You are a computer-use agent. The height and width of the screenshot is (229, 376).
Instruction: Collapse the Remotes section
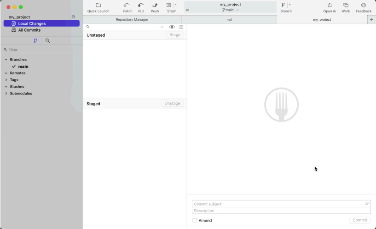pos(6,73)
